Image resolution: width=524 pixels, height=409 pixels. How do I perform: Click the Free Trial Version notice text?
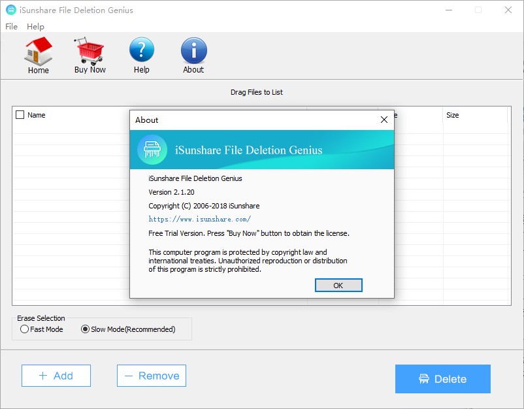pyautogui.click(x=249, y=233)
